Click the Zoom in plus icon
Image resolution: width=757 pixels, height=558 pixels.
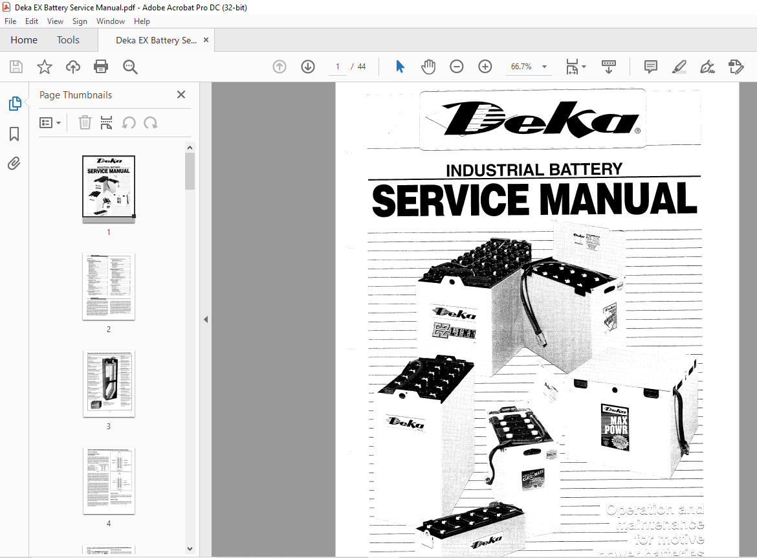tap(485, 67)
